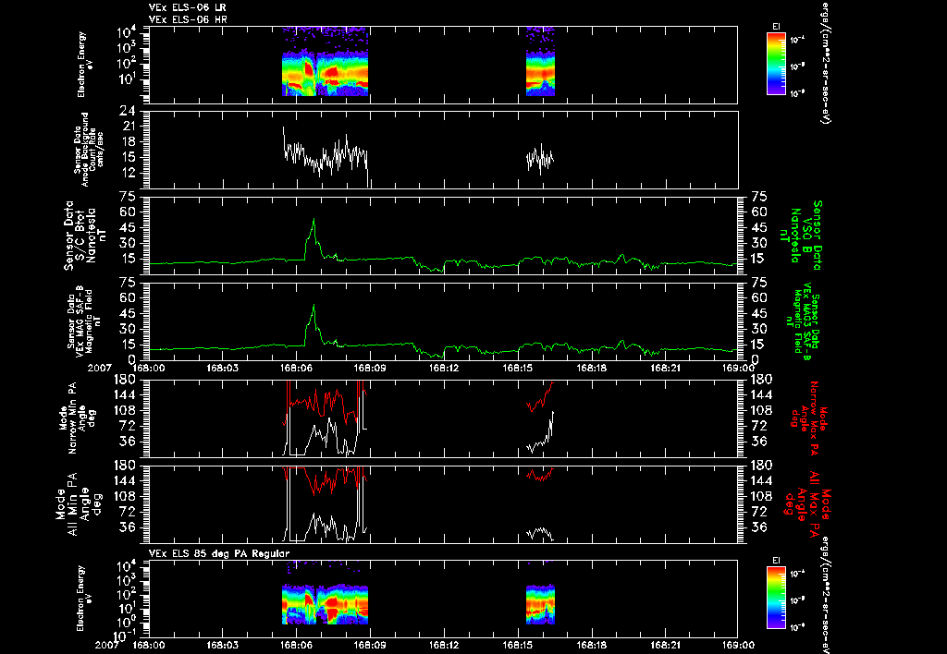947x654 pixels.
Task: Click the '24' tick on the count rate axis
Action: [128, 111]
